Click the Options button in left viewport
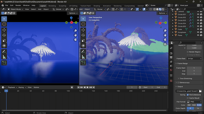Screen dimensions: 204x114 pyautogui.click(x=73, y=13)
